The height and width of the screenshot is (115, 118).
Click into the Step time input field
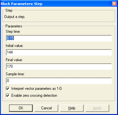pos(59,38)
